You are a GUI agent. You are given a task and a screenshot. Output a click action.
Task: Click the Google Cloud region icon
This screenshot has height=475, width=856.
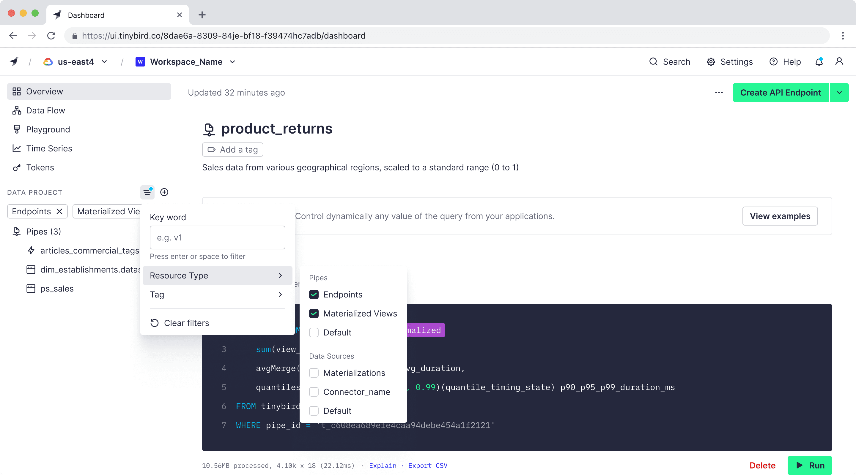tap(48, 62)
